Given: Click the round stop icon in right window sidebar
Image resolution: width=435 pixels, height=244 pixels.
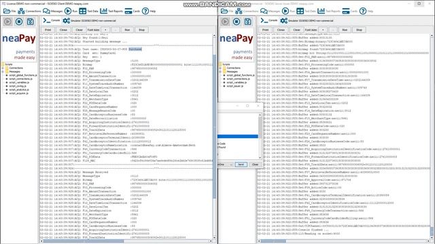Looking at the screenshot, I should [x=237, y=21].
